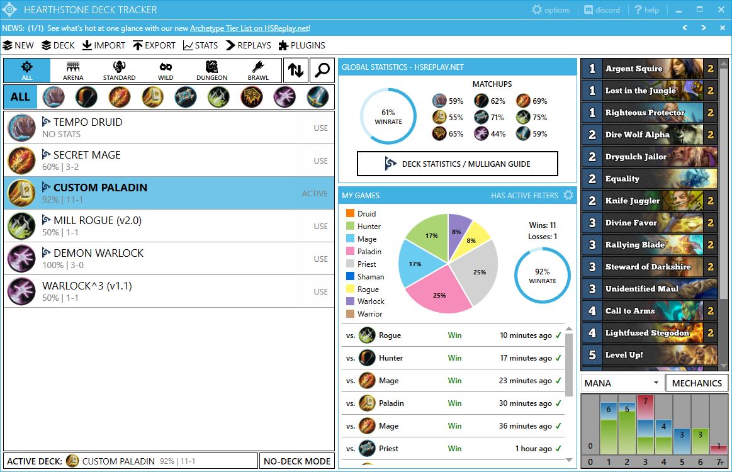The image size is (732, 472).
Task: Filter decks by Warrior class icon
Action: coord(318,97)
